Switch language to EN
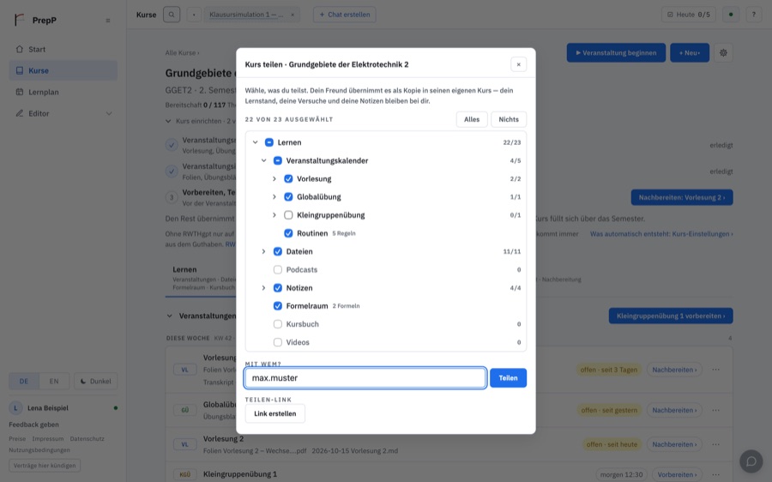This screenshot has height=482, width=772. click(54, 381)
